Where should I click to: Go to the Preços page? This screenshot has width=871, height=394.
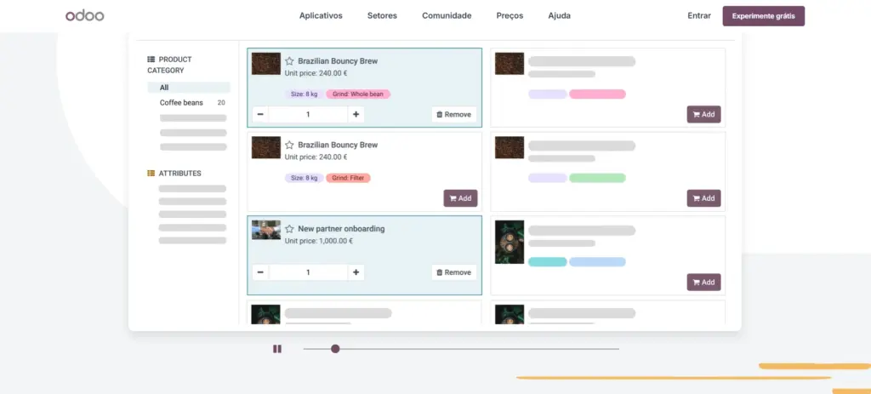pos(510,15)
